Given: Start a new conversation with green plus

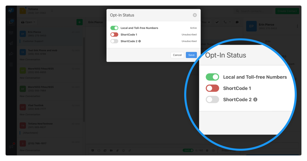Looking at the screenshot, I should pos(79,22).
